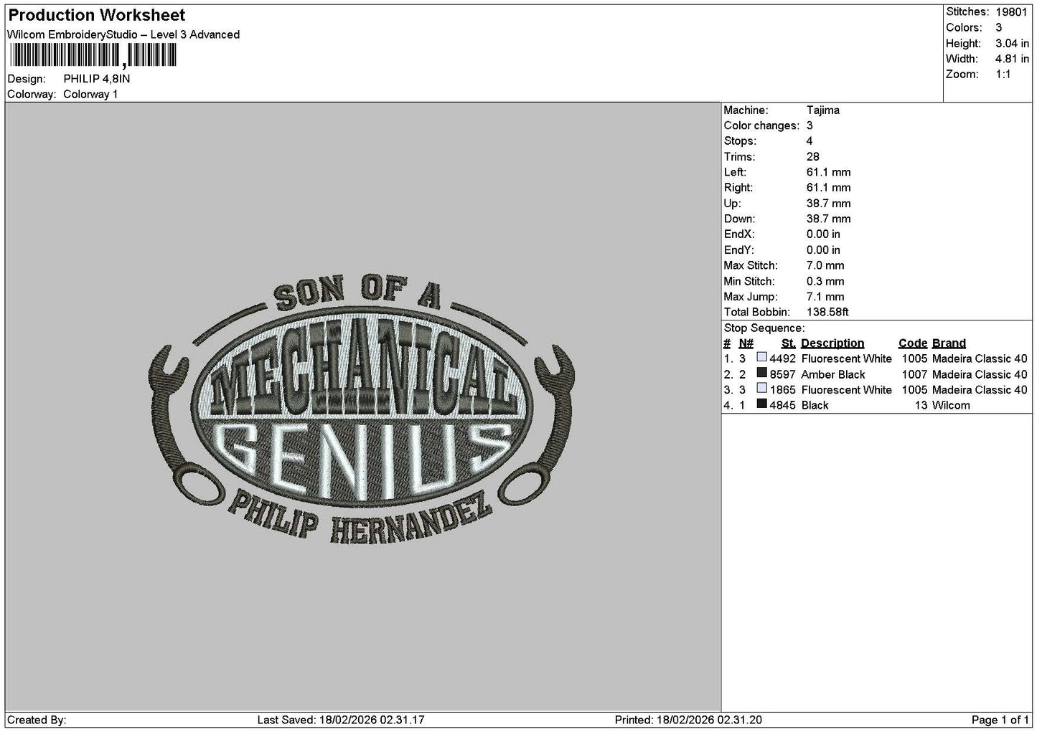This screenshot has height=732, width=1037.
Task: Select the Max Stitch value "7.0 mm"
Action: pyautogui.click(x=825, y=265)
